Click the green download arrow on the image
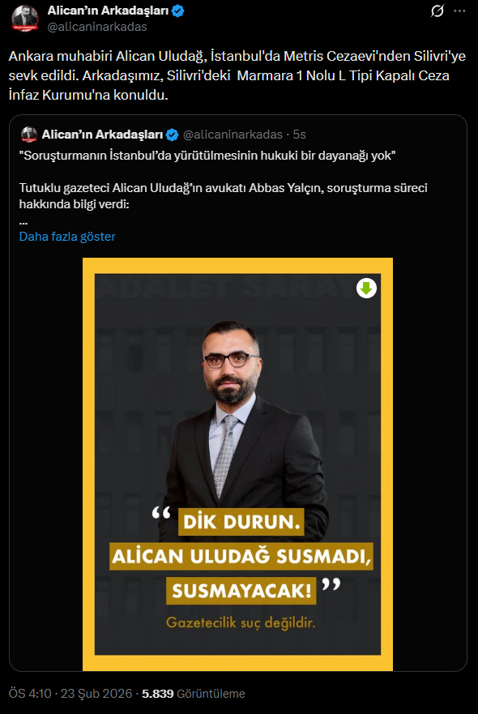The width and height of the screenshot is (478, 714). click(366, 289)
